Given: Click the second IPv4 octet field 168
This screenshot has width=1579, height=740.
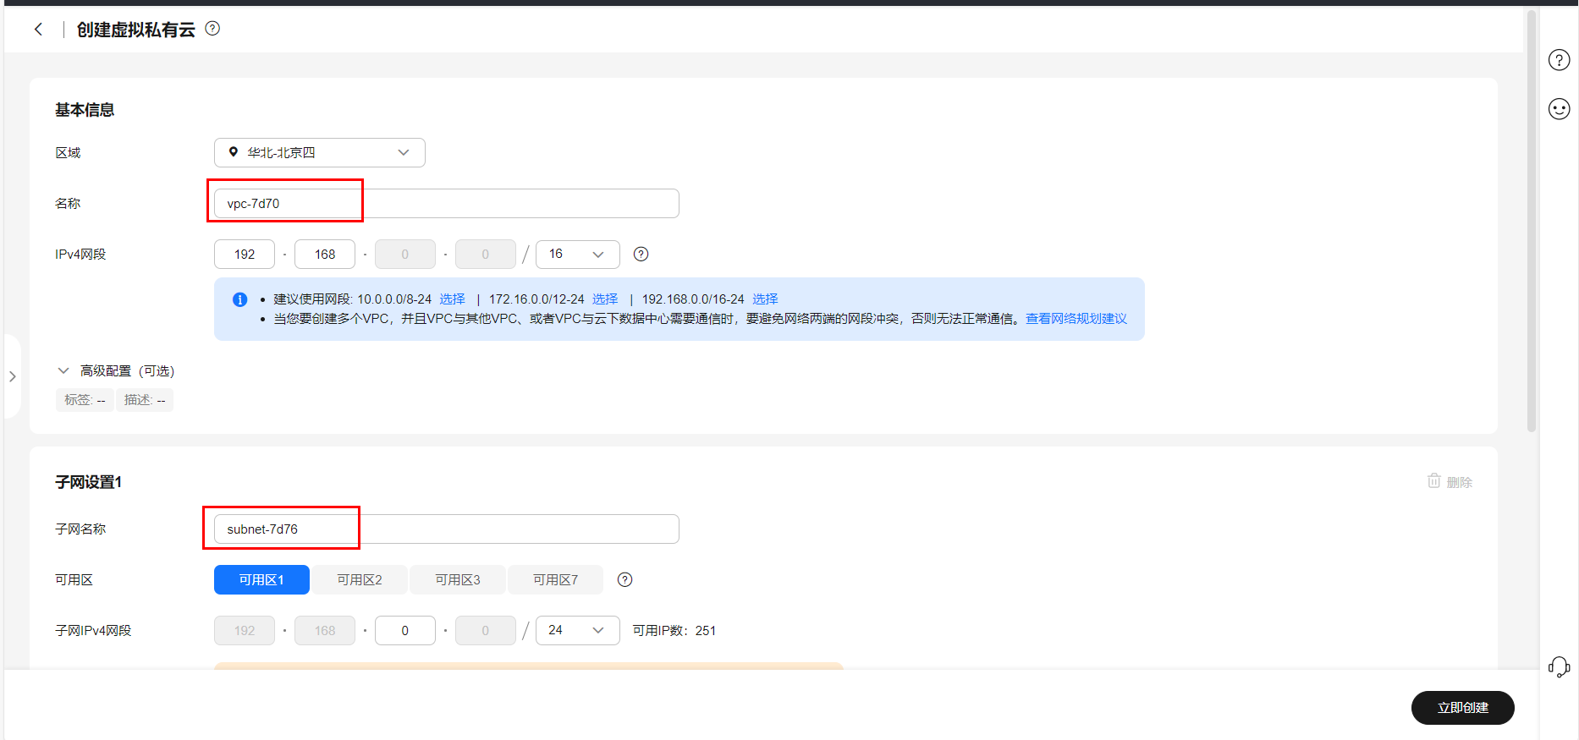Looking at the screenshot, I should tap(325, 254).
